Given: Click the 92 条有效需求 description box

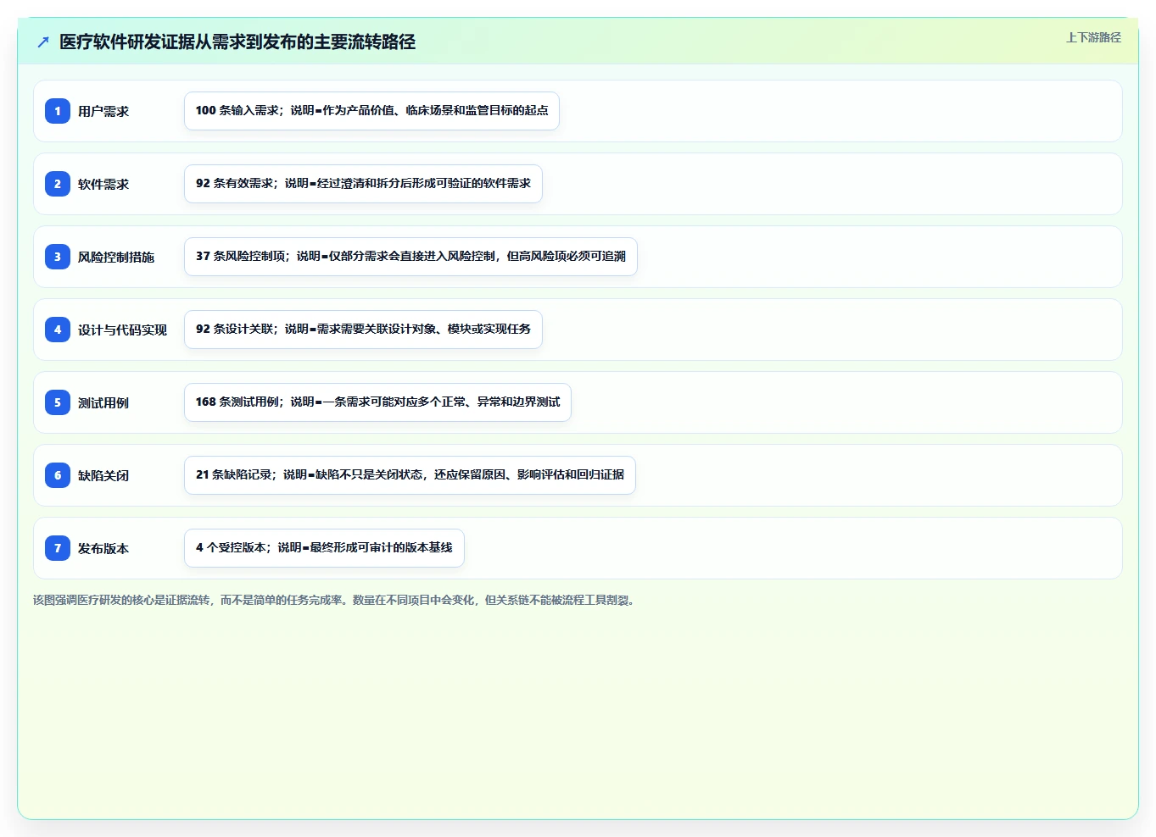Looking at the screenshot, I should 363,184.
